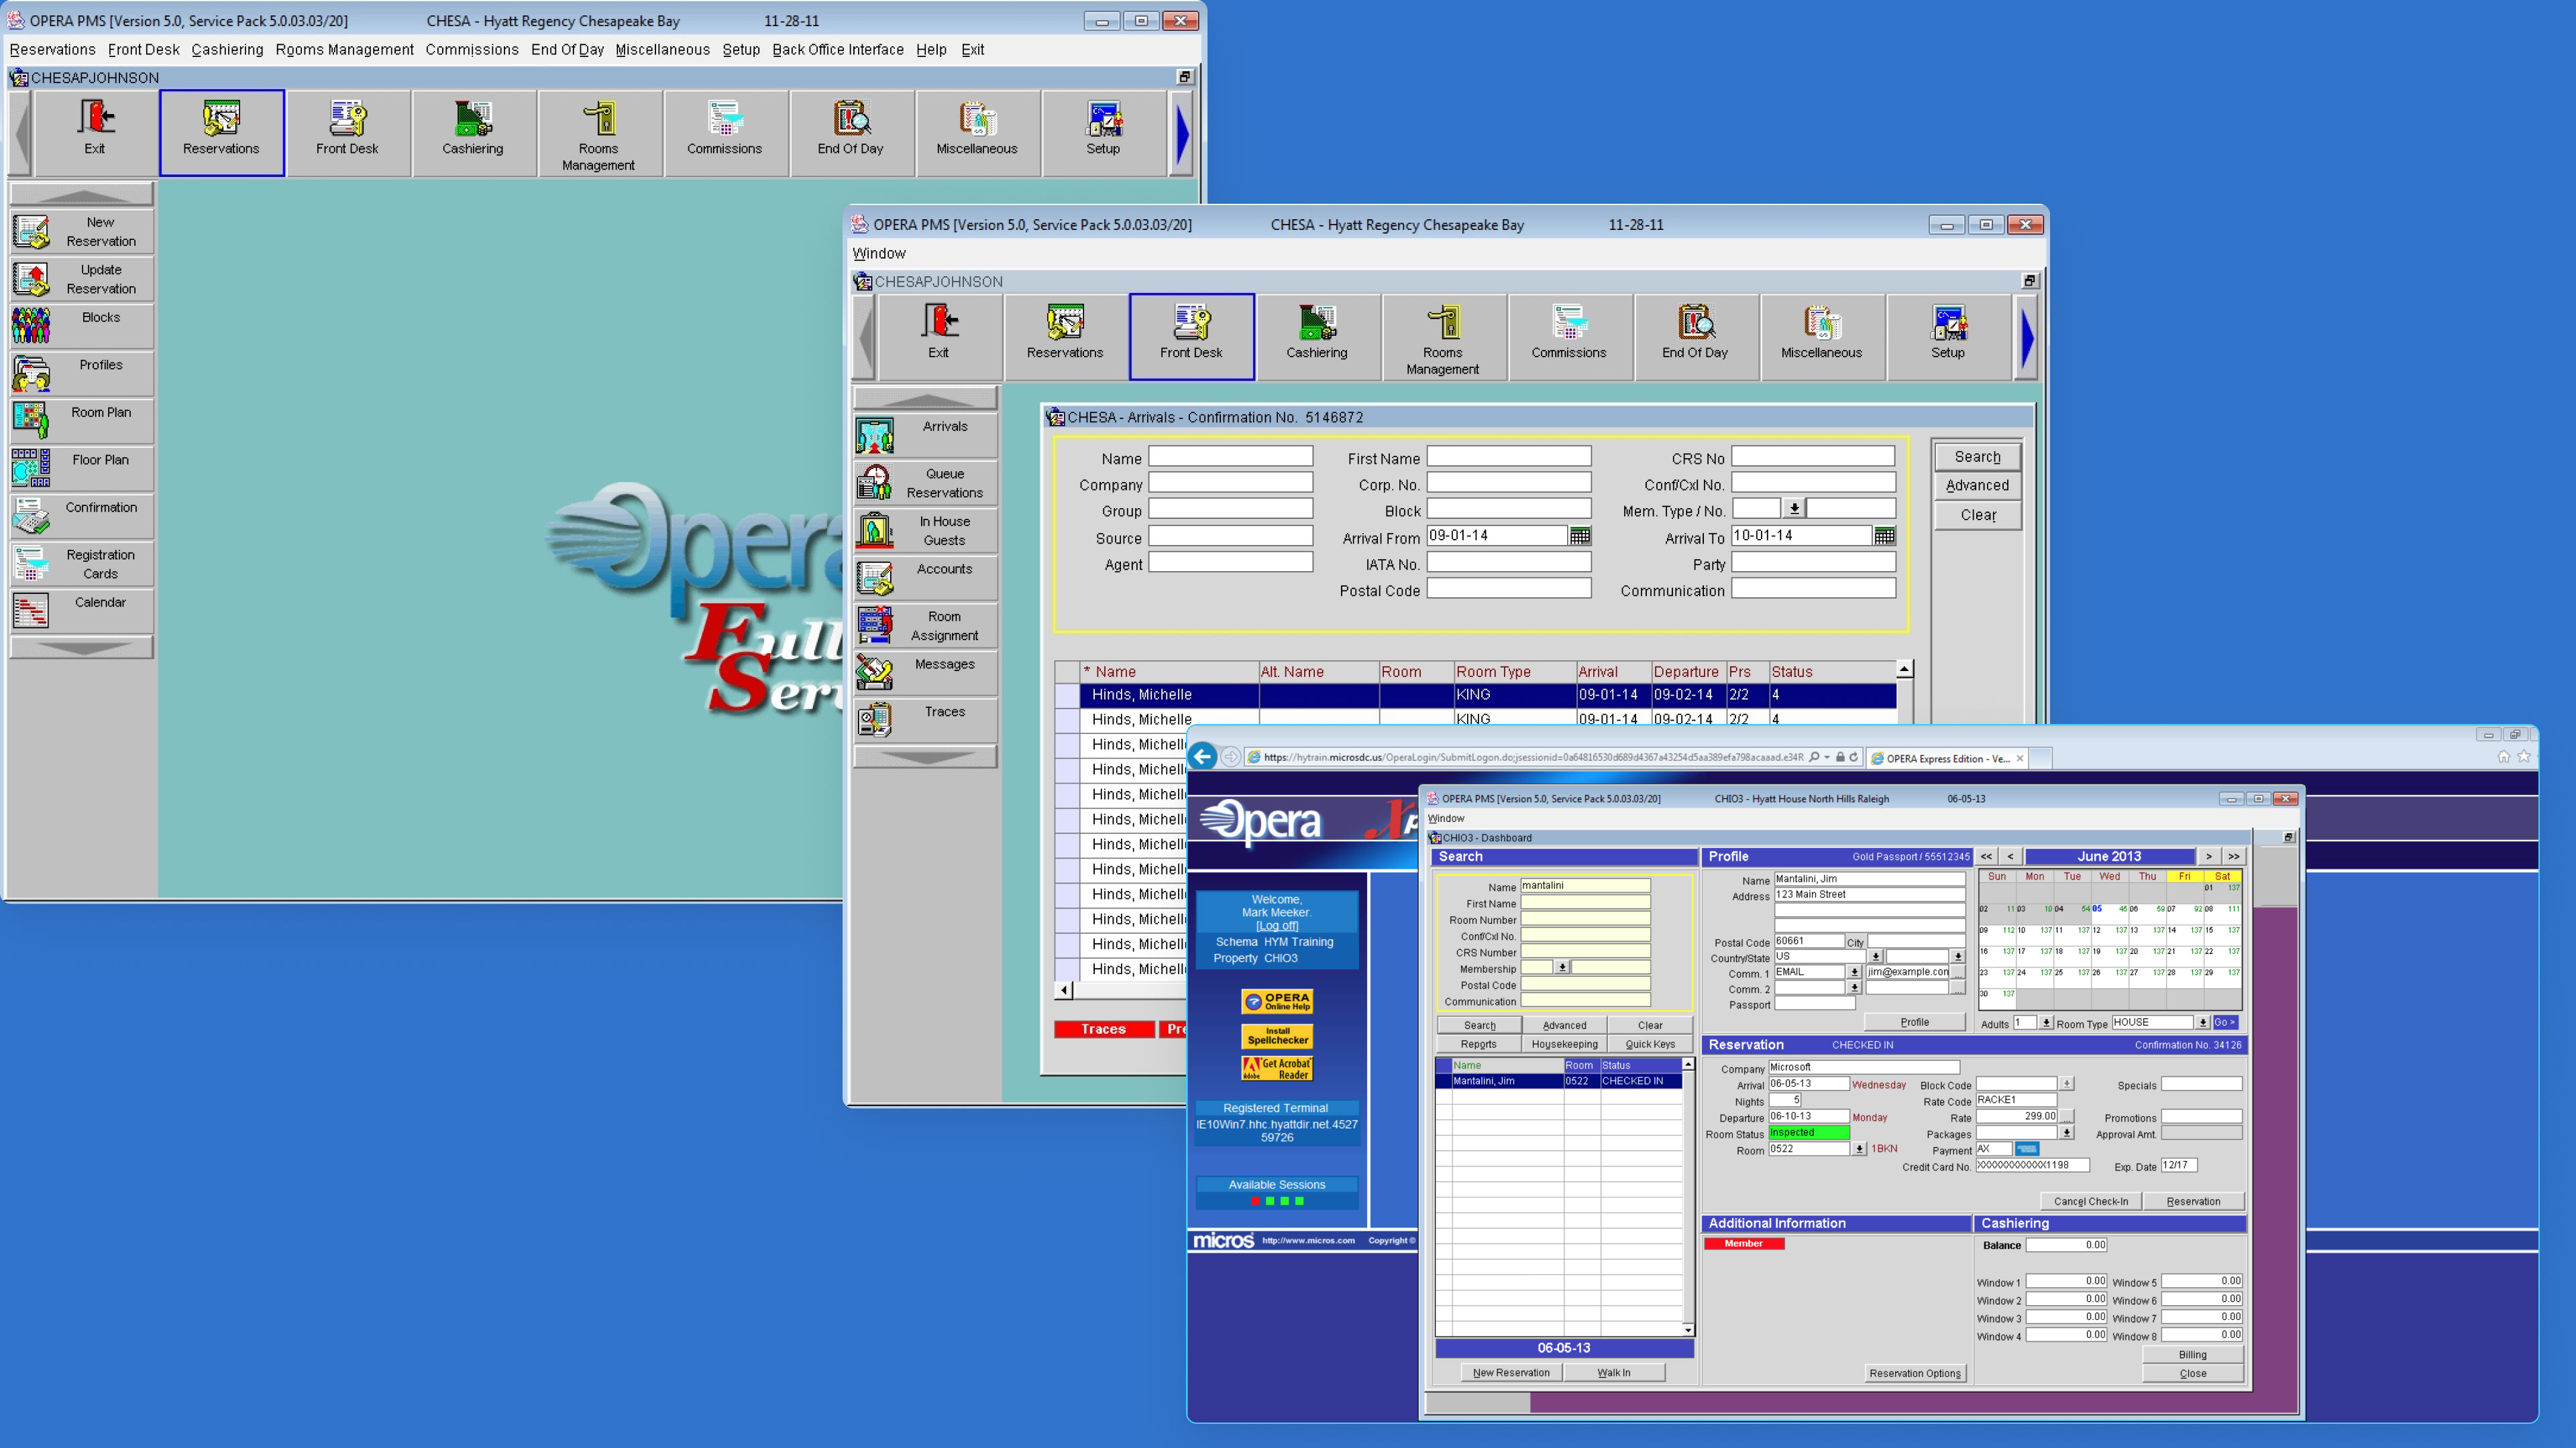The height and width of the screenshot is (1448, 2576).
Task: Open the Window menu in the middle OPERA window
Action: [x=879, y=254]
